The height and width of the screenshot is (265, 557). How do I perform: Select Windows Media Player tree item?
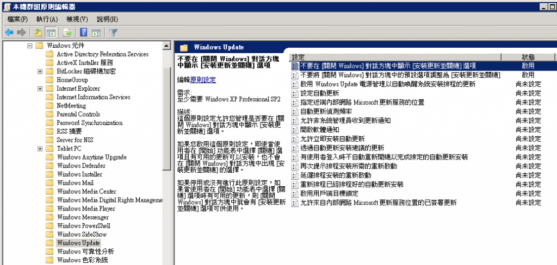pos(85,209)
